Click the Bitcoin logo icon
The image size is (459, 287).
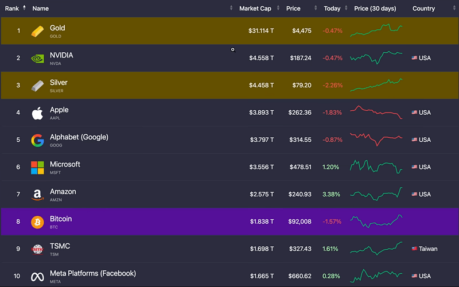(x=37, y=222)
